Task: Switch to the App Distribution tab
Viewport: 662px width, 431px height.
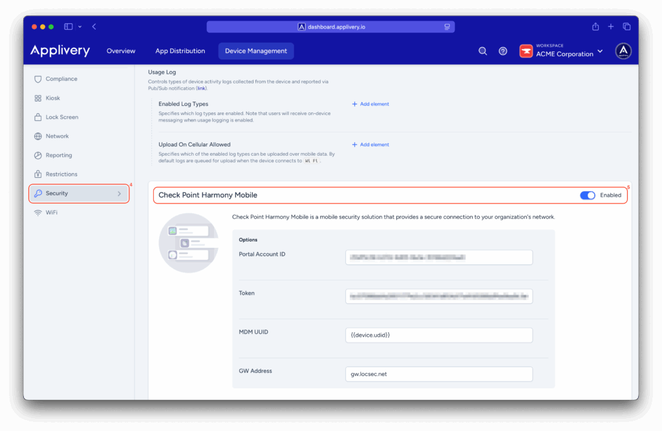Action: (180, 51)
